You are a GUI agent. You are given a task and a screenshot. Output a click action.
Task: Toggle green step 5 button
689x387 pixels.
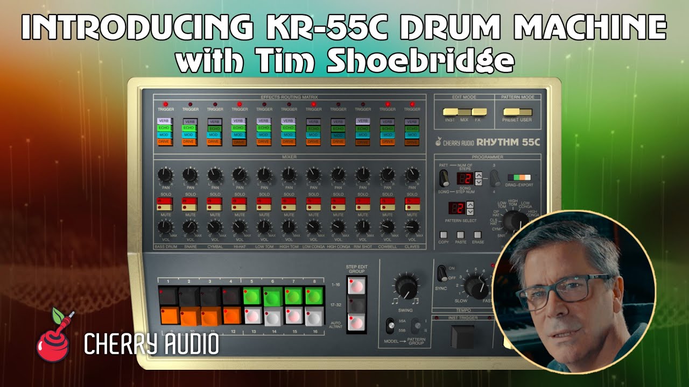[253, 296]
